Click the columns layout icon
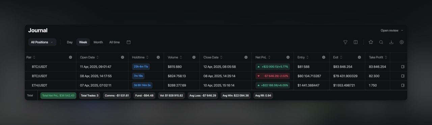432x125 pixels. [x=355, y=42]
